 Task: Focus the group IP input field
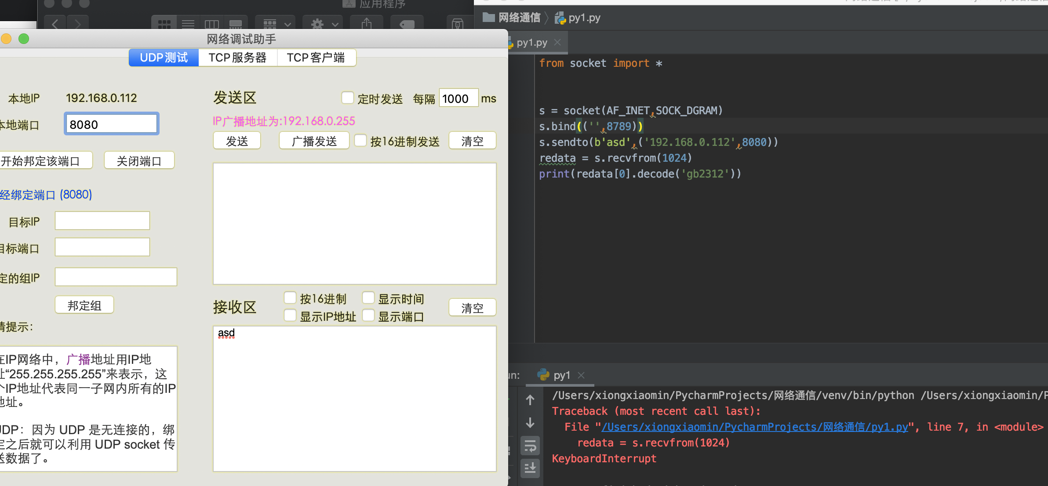116,277
